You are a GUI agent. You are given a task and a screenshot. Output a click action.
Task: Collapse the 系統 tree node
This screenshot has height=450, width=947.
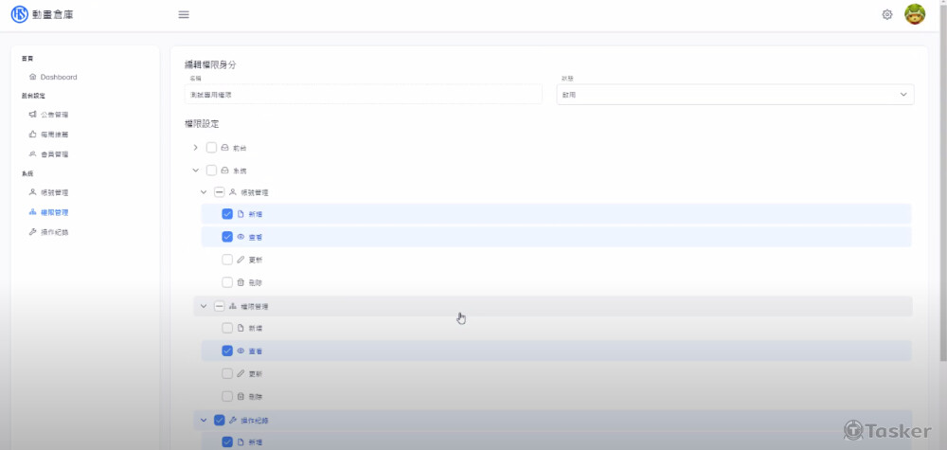coord(195,171)
